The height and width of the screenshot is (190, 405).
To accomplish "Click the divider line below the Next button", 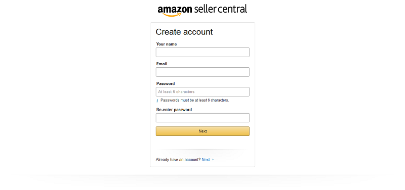I will click(202, 149).
